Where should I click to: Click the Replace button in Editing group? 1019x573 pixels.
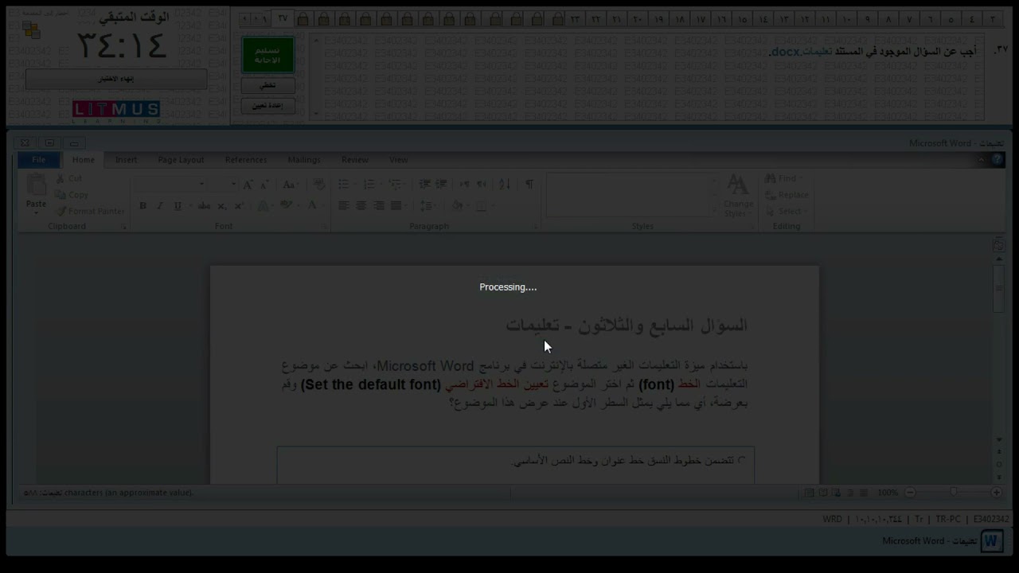click(x=787, y=195)
